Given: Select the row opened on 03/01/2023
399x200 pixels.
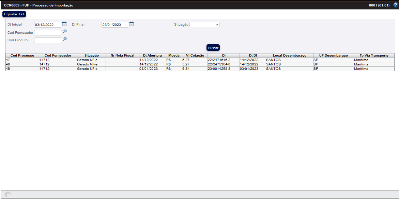Looking at the screenshot, I should point(149,69).
